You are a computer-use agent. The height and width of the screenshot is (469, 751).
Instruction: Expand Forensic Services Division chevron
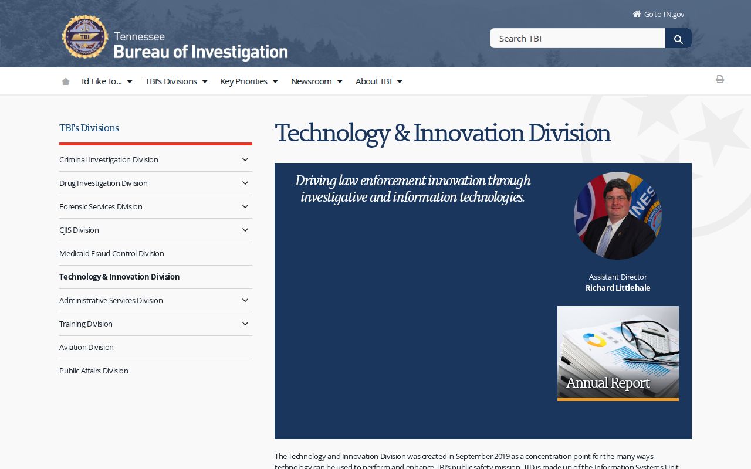click(x=245, y=206)
